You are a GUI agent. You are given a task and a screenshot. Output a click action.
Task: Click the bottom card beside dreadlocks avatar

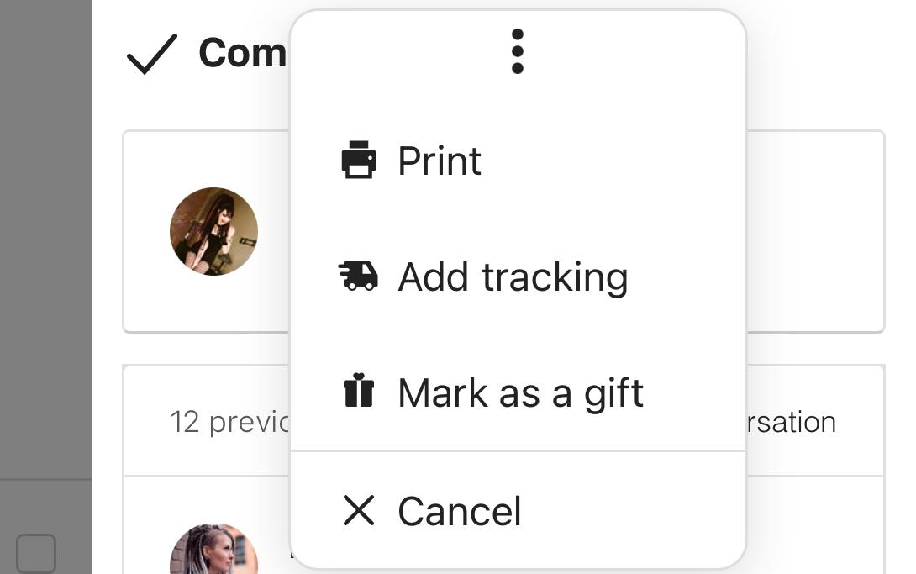[815, 525]
